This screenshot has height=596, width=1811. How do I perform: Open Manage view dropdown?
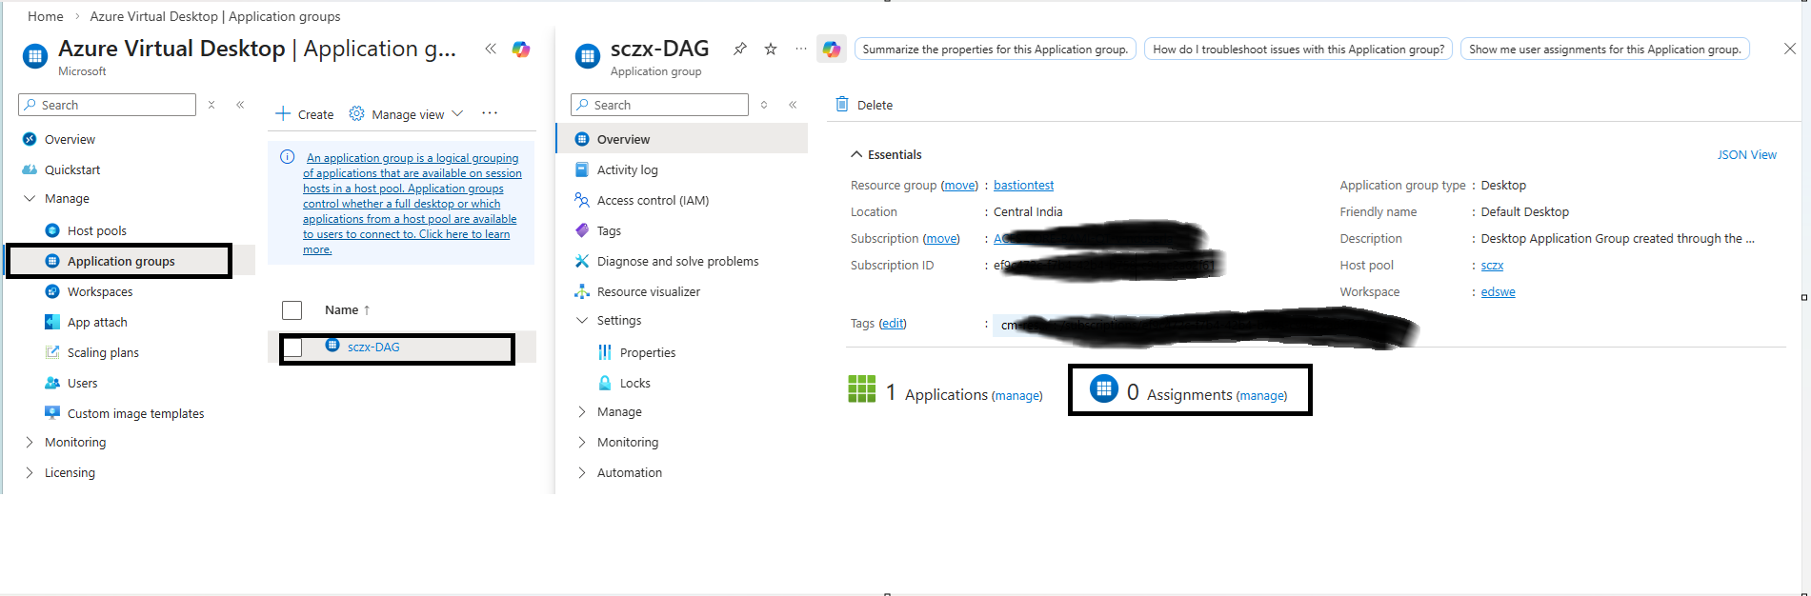pyautogui.click(x=407, y=114)
